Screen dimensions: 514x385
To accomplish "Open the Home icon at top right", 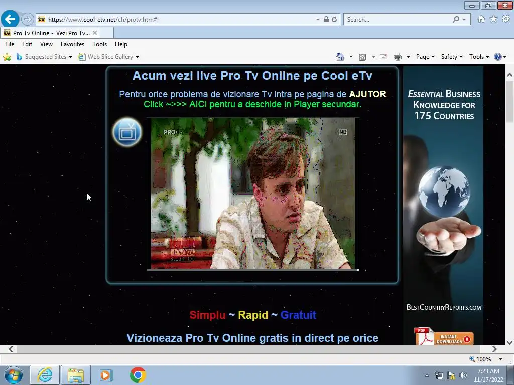I will [x=481, y=19].
